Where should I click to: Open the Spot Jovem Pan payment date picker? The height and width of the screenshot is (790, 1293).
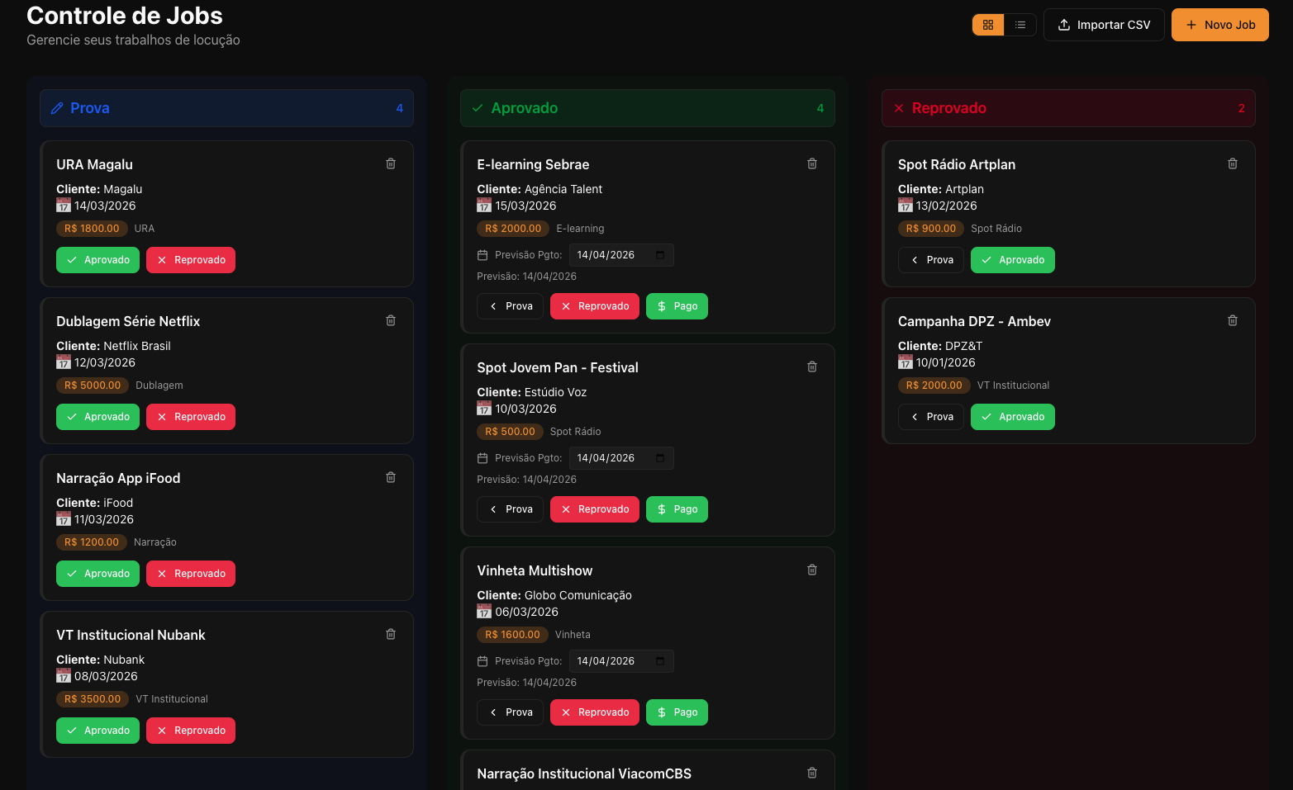tap(658, 457)
